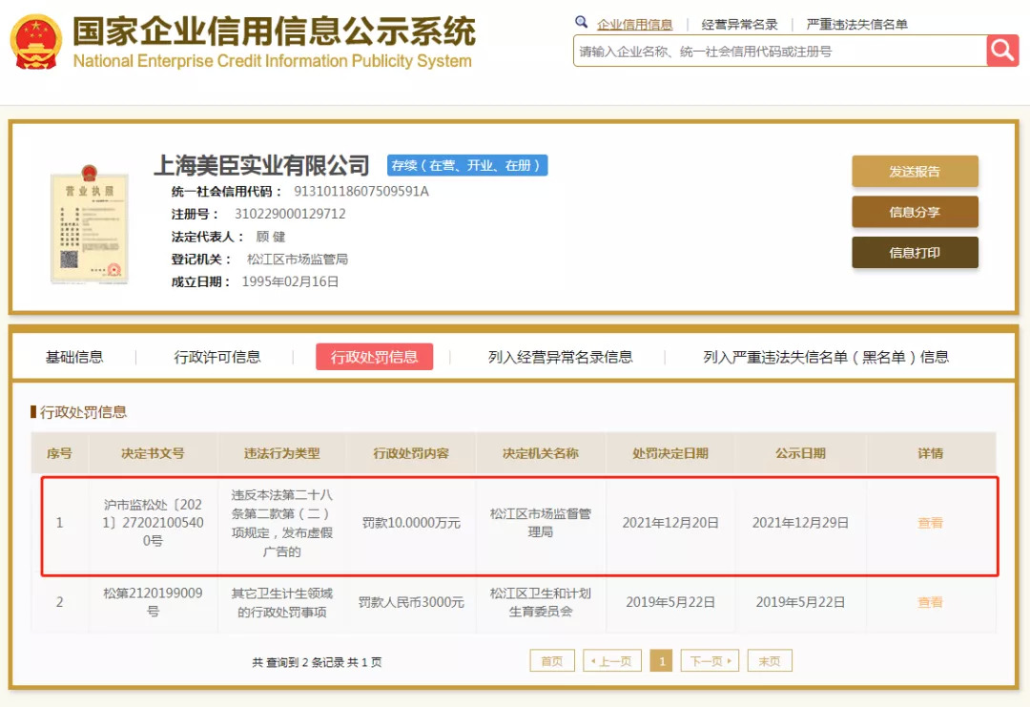Jump to first page with 首页
1030x707 pixels.
click(552, 661)
